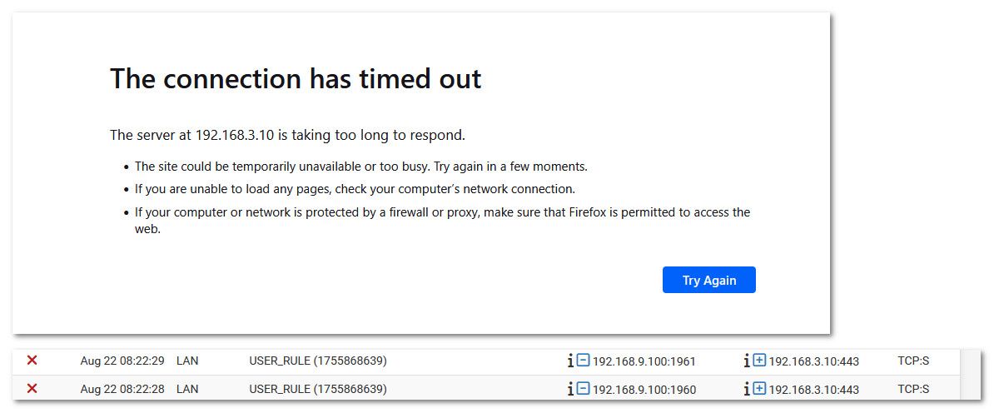Click LAN interface in the second row
The image size is (994, 413).
(187, 389)
